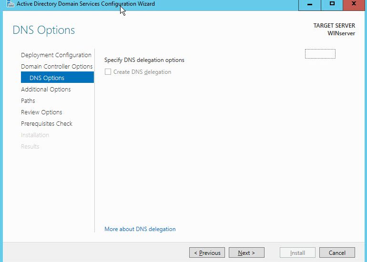Open More about DNS delegation link
Viewport: 367px width, 262px height.
click(x=140, y=229)
